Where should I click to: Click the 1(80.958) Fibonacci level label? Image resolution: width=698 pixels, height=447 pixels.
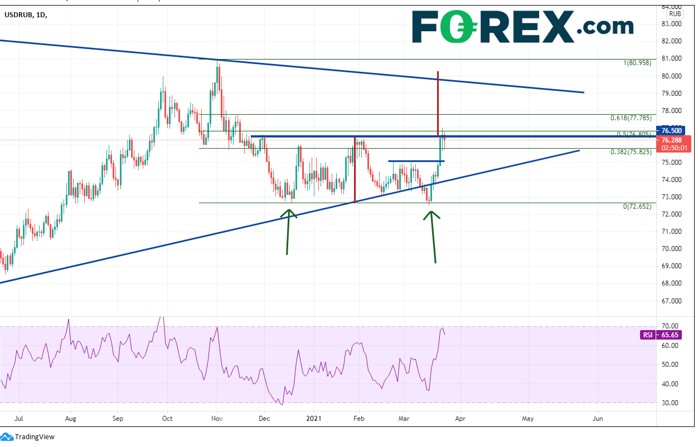(637, 63)
